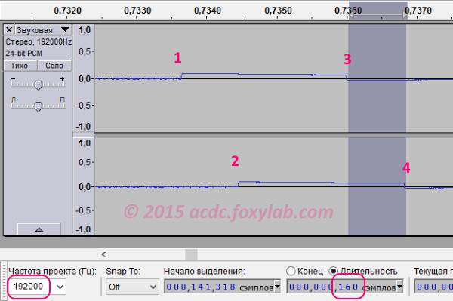Click the horizontal scrollbar thumb
The width and height of the screenshot is (453, 301).
pos(191,254)
